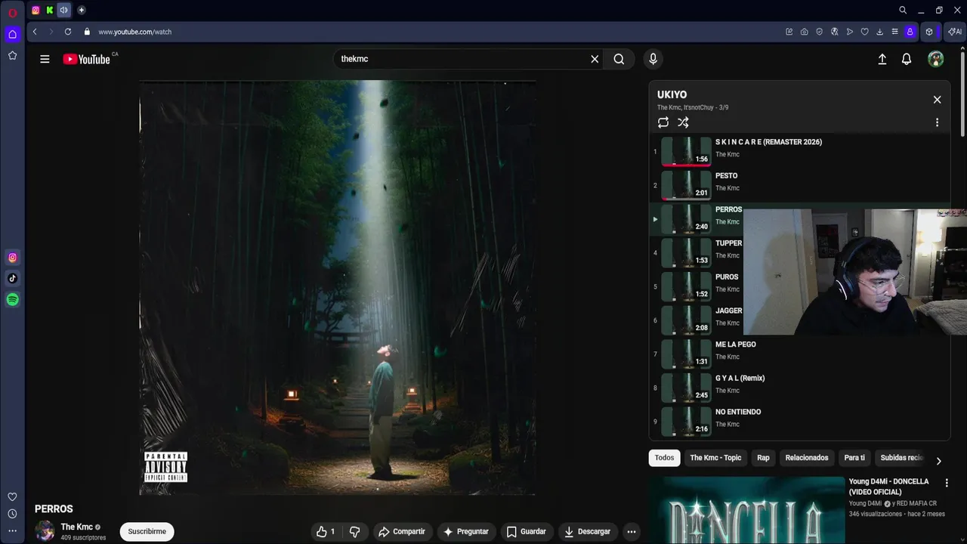Open the browser tab search magnifier
The height and width of the screenshot is (544, 967).
coord(903,10)
